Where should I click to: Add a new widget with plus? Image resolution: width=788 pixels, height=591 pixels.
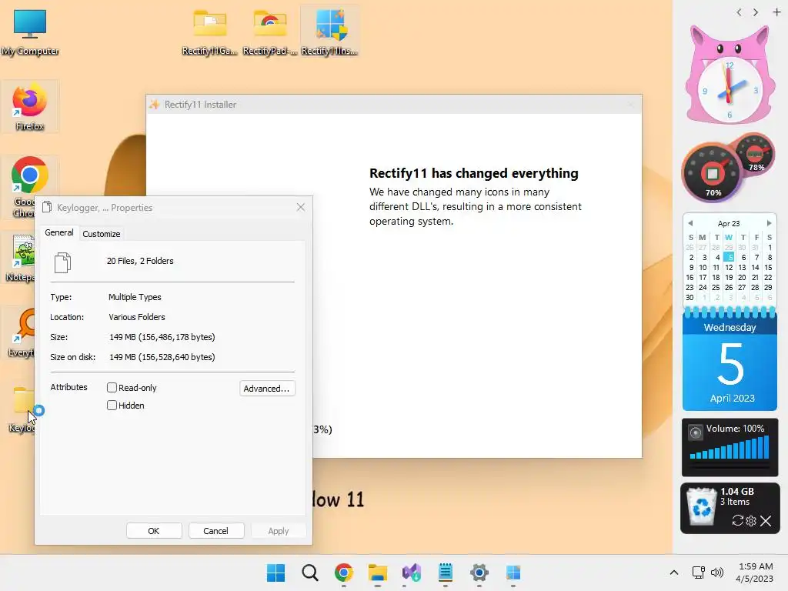pos(776,12)
